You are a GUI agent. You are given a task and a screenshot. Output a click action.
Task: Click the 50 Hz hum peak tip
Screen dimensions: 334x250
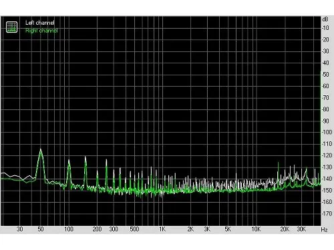[x=41, y=149]
